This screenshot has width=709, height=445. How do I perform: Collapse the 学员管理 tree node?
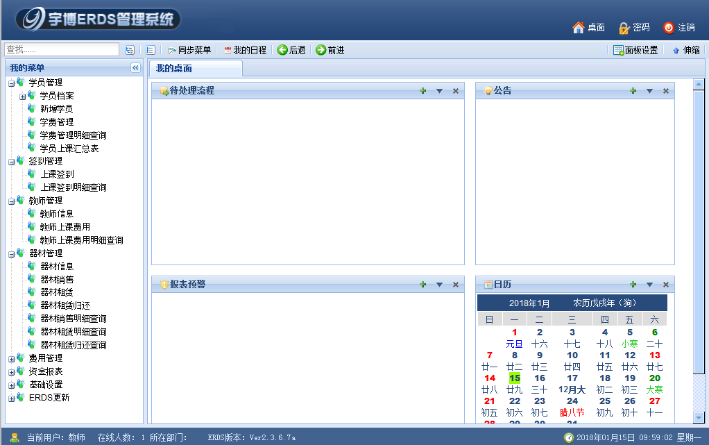(x=11, y=83)
